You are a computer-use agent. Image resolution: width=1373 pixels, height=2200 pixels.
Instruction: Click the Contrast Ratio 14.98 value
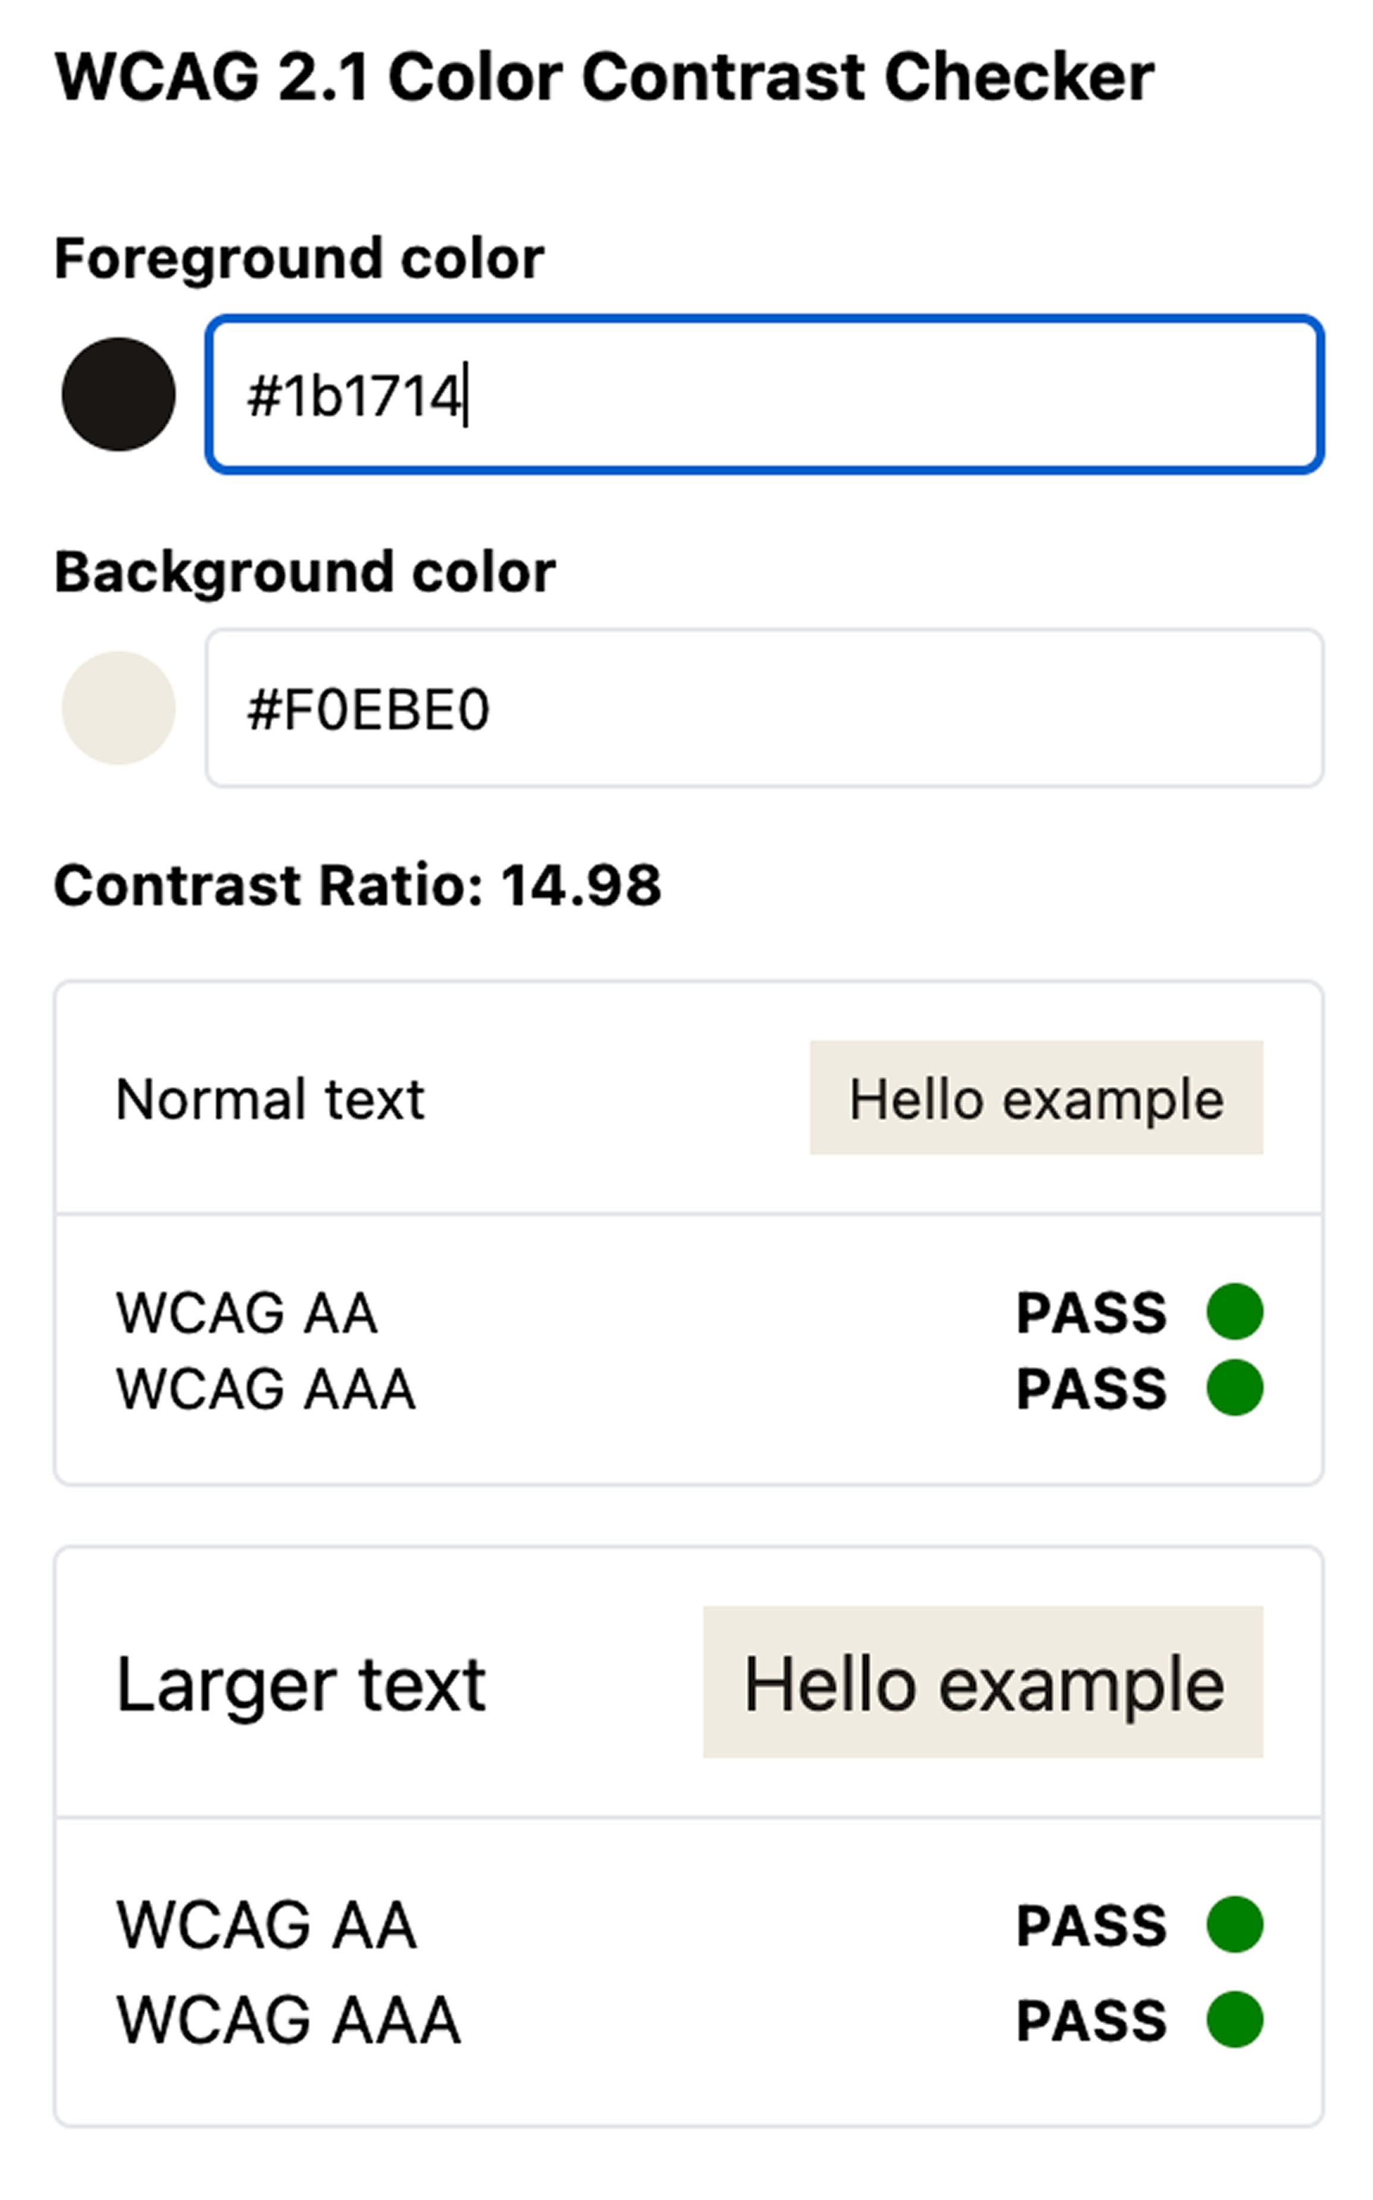click(580, 885)
